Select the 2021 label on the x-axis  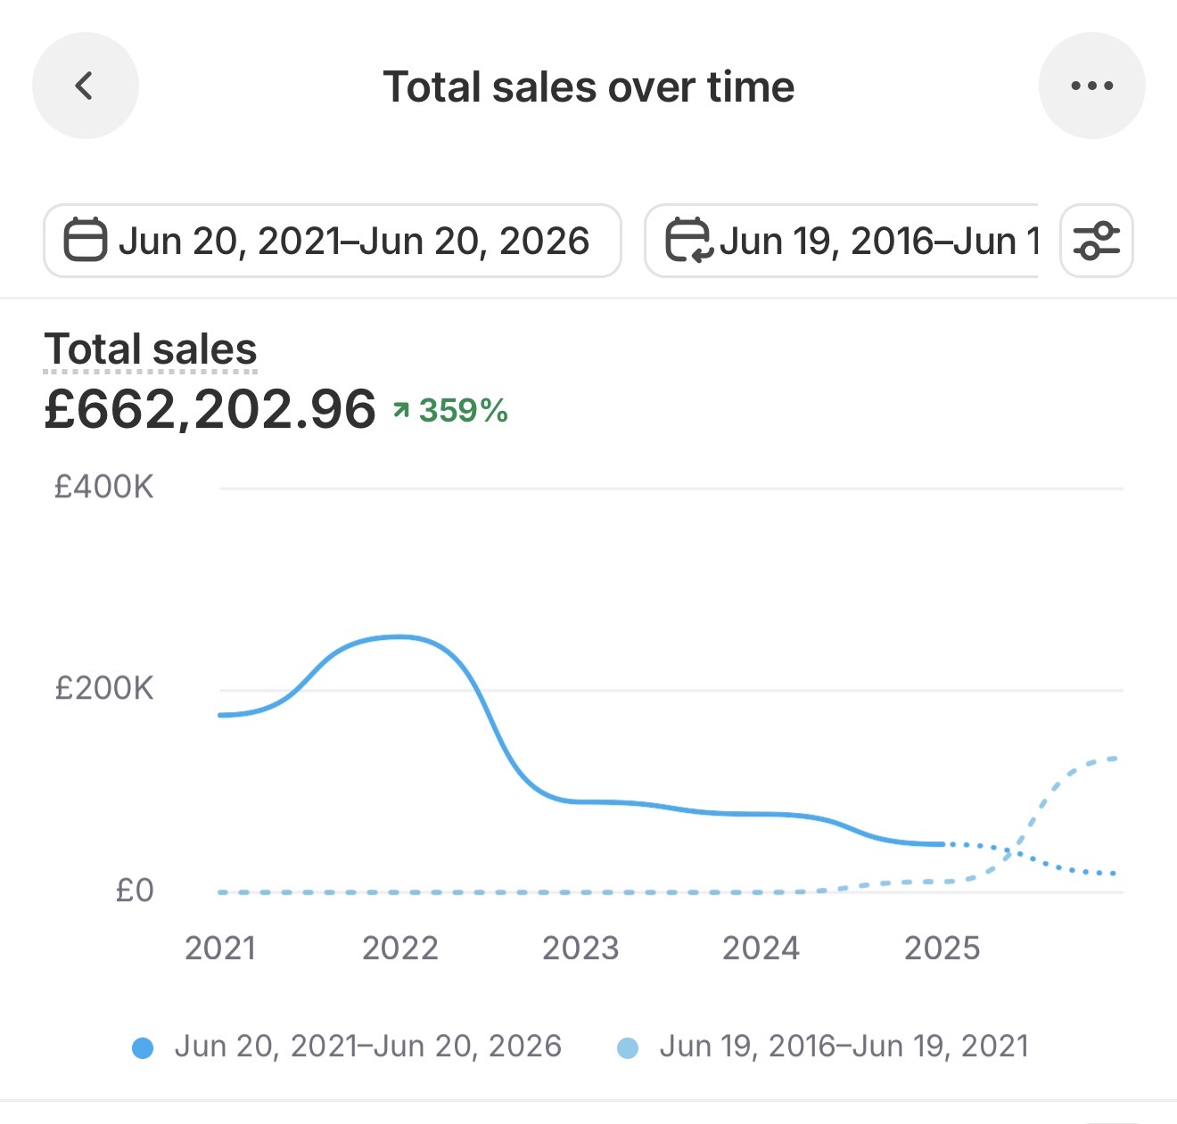pyautogui.click(x=220, y=948)
